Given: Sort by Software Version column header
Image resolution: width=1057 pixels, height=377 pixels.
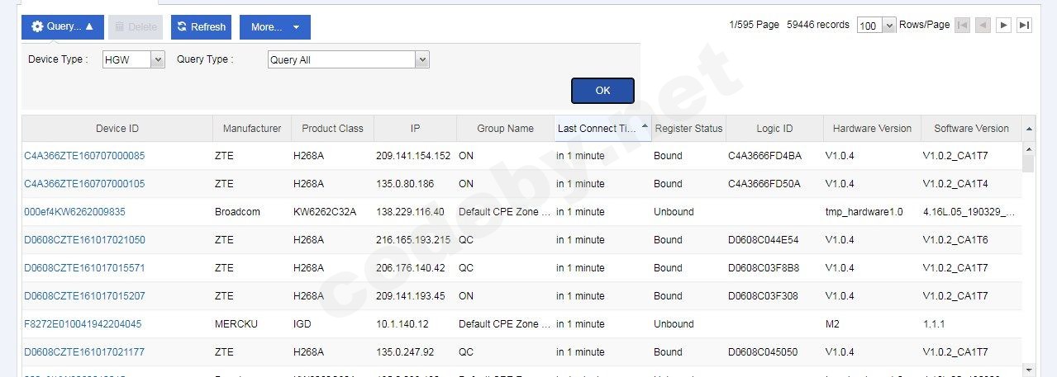Looking at the screenshot, I should click(971, 129).
